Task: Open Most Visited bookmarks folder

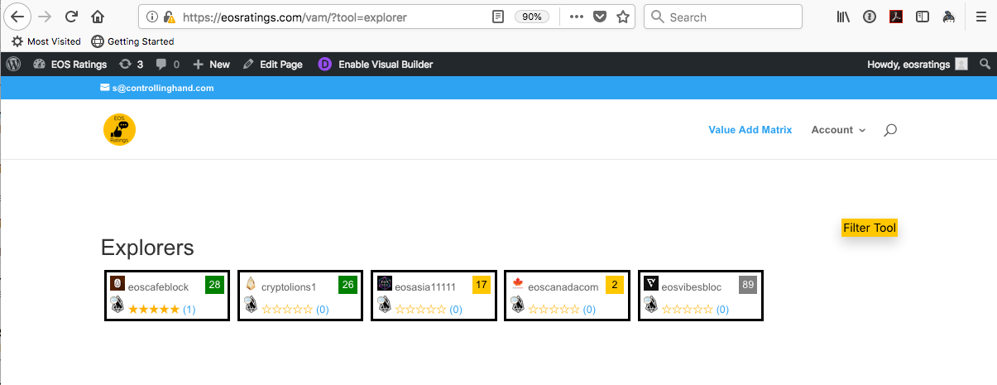Action: (x=46, y=41)
